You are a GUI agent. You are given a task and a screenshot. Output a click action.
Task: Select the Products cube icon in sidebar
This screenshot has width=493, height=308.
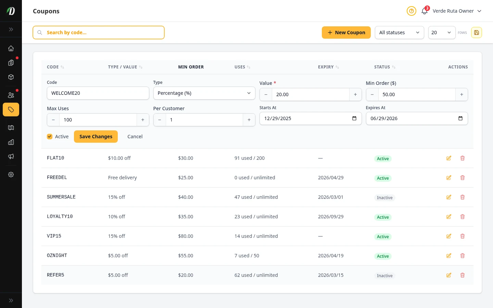coord(11,77)
